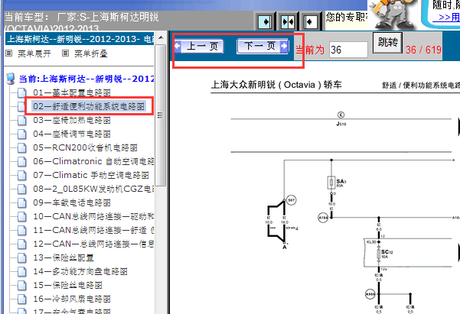460x314 pixels.
Task: Click the page icon beside 16—冷却风扇电路图
Action: click(22, 299)
